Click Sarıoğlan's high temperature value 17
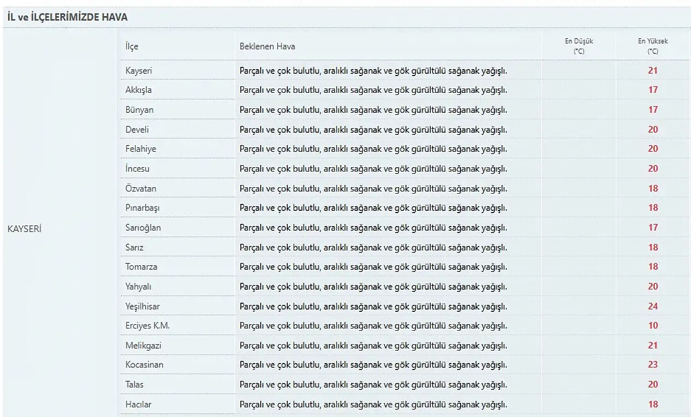The image size is (691, 417). 653,228
